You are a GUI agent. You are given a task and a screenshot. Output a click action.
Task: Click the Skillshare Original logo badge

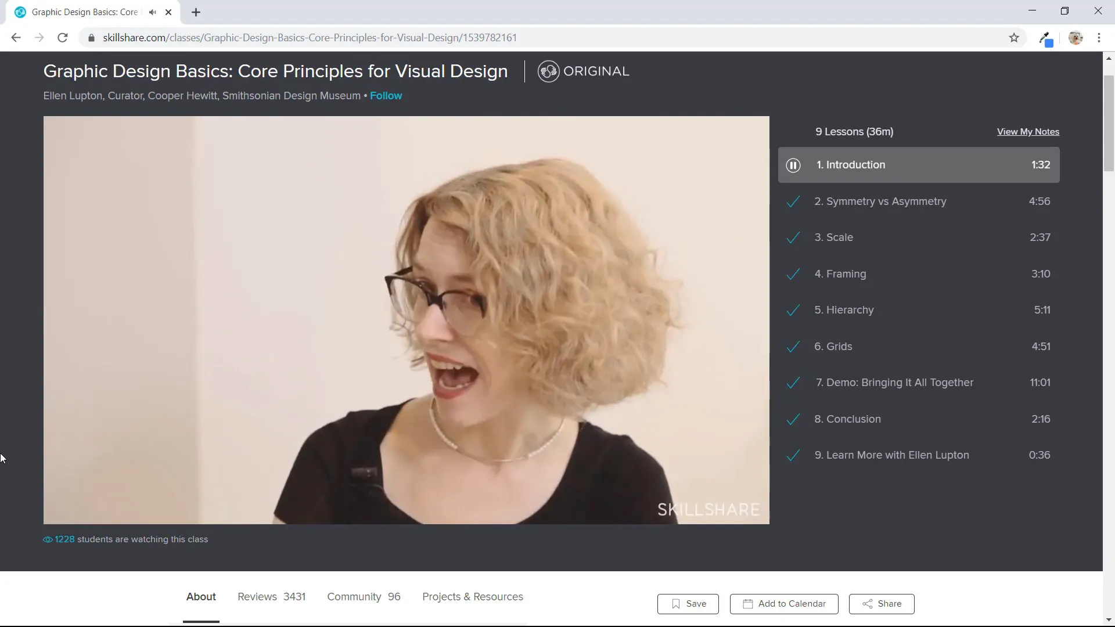[x=583, y=71]
